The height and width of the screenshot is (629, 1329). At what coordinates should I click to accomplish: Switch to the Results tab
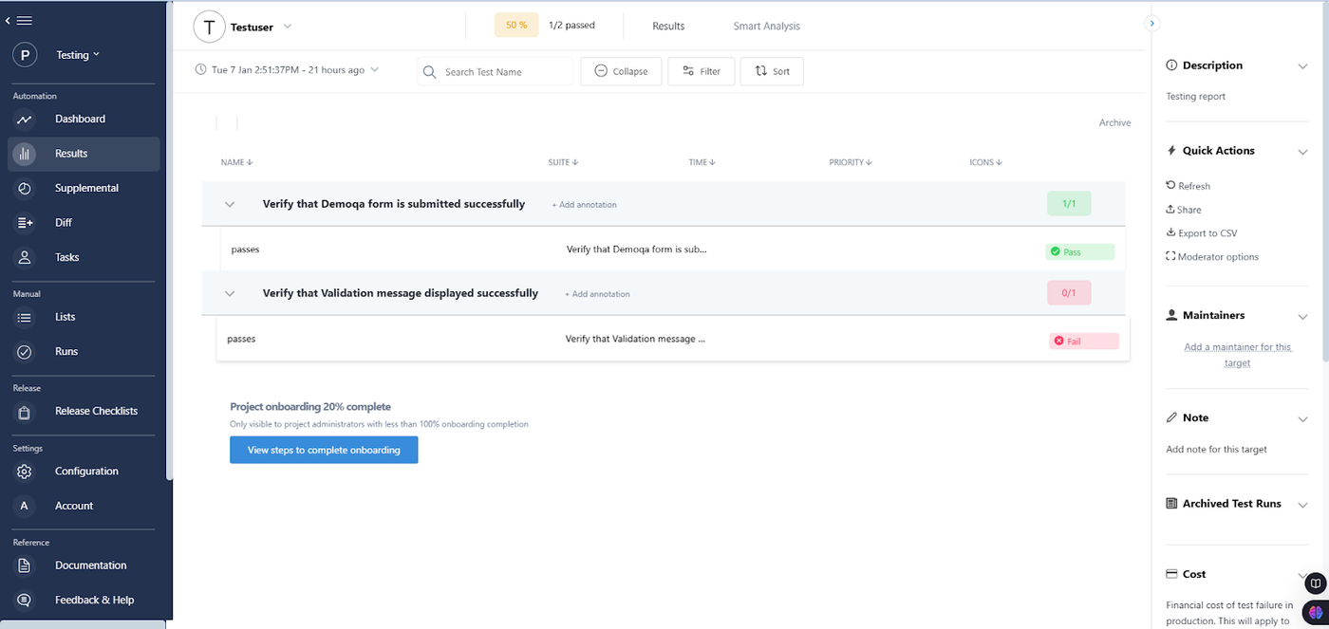(668, 27)
